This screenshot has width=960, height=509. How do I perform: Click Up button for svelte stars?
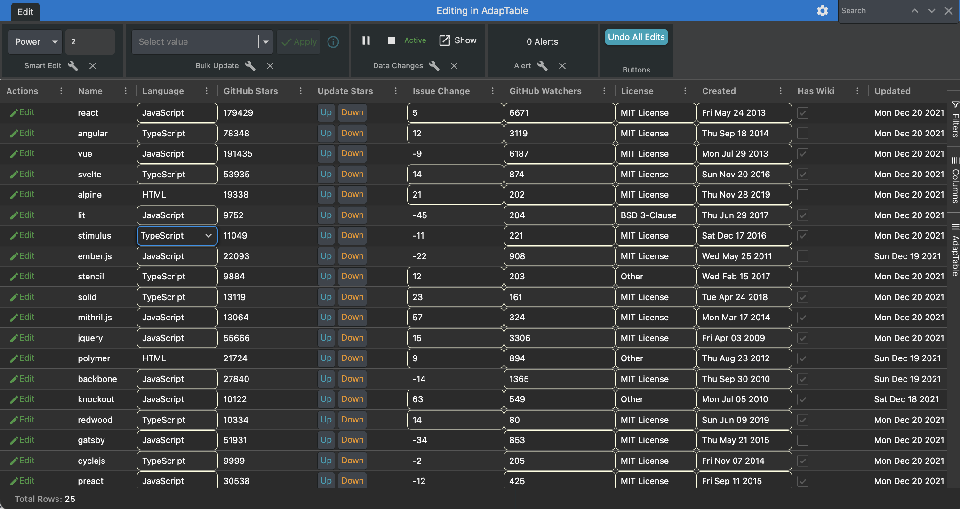coord(326,174)
